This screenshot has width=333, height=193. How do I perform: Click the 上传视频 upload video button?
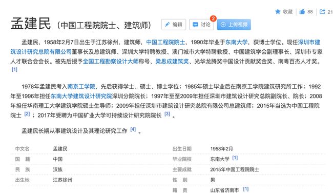click(x=234, y=25)
